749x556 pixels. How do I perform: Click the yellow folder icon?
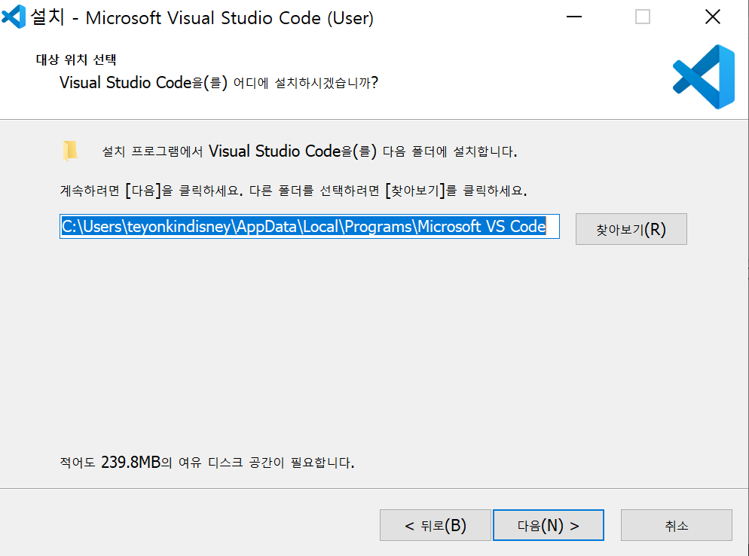point(70,151)
